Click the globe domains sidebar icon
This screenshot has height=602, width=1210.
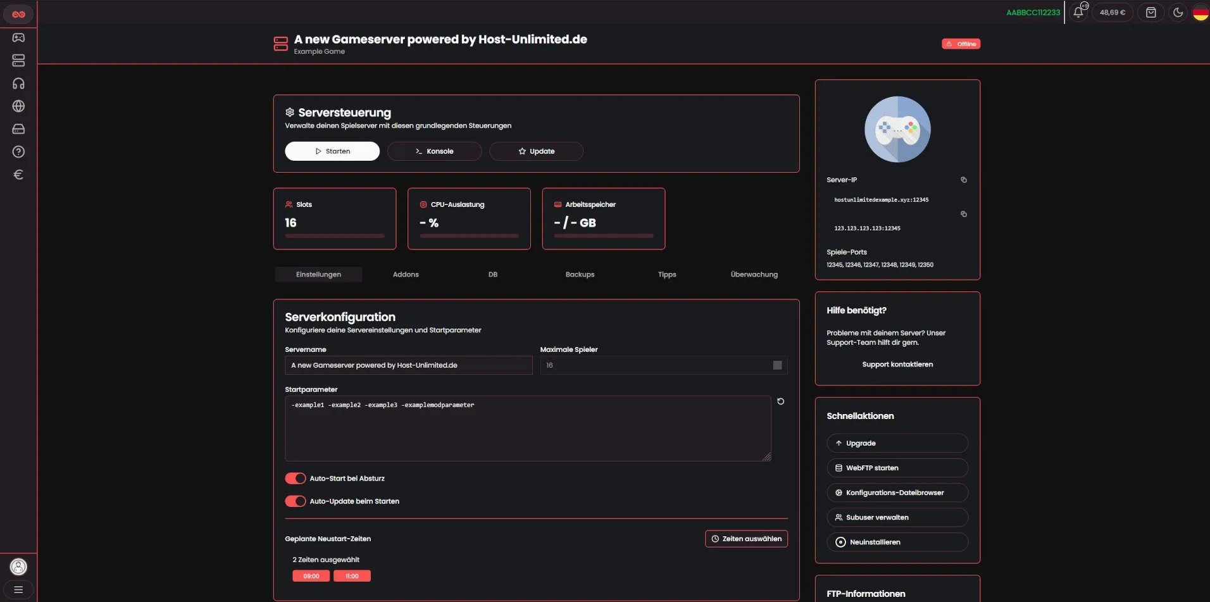coord(18,106)
